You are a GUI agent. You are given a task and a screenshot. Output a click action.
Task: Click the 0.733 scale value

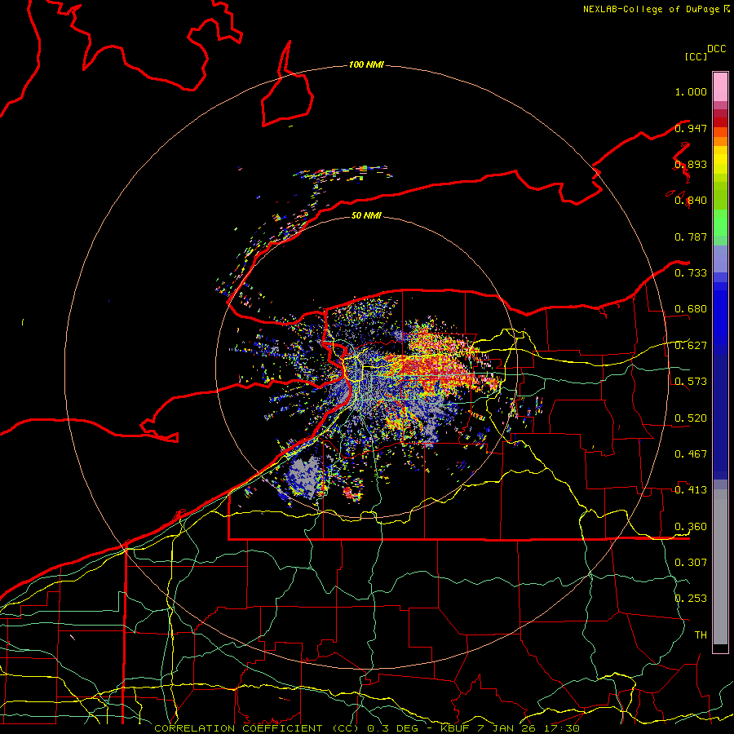pyautogui.click(x=691, y=273)
